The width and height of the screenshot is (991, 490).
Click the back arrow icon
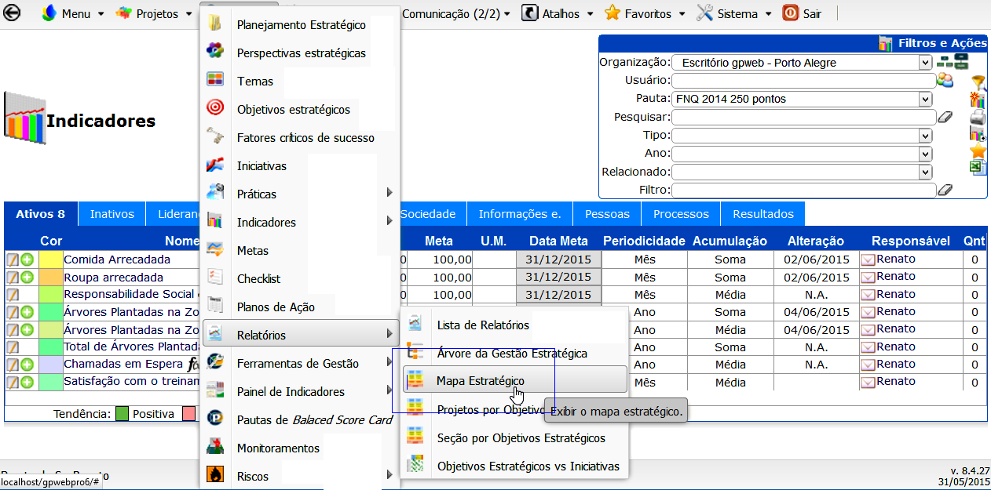pyautogui.click(x=12, y=13)
